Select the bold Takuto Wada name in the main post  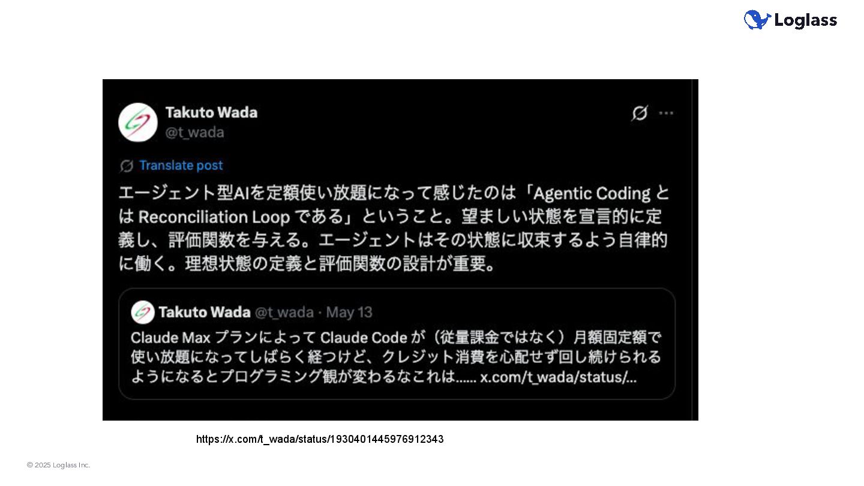pyautogui.click(x=211, y=112)
